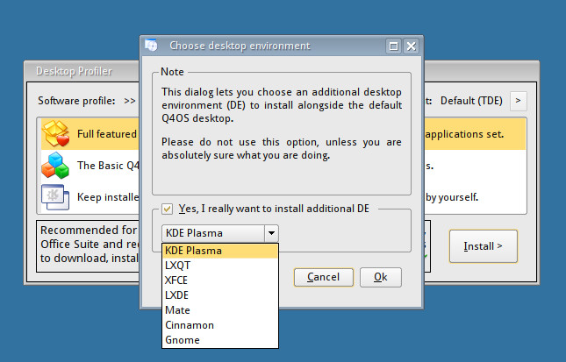Select 'The Basic Q4' profile row
The image size is (566, 362).
[108, 166]
